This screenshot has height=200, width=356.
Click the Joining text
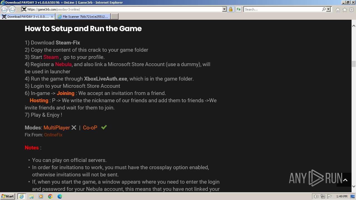(x=66, y=93)
